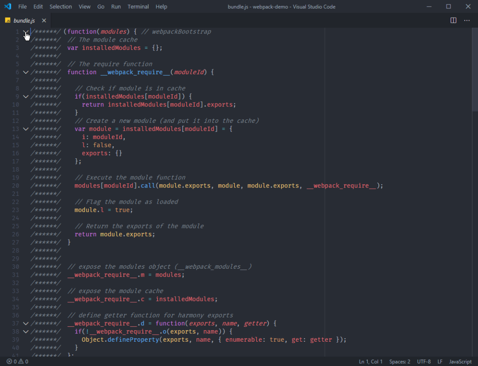The width and height of the screenshot is (478, 366).
Task: Open more editor actions with the ellipsis icon
Action: [467, 20]
